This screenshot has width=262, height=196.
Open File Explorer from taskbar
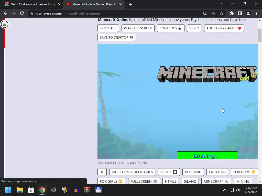point(19,190)
